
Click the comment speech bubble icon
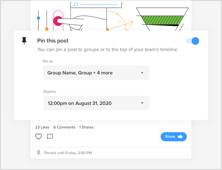pos(50,137)
